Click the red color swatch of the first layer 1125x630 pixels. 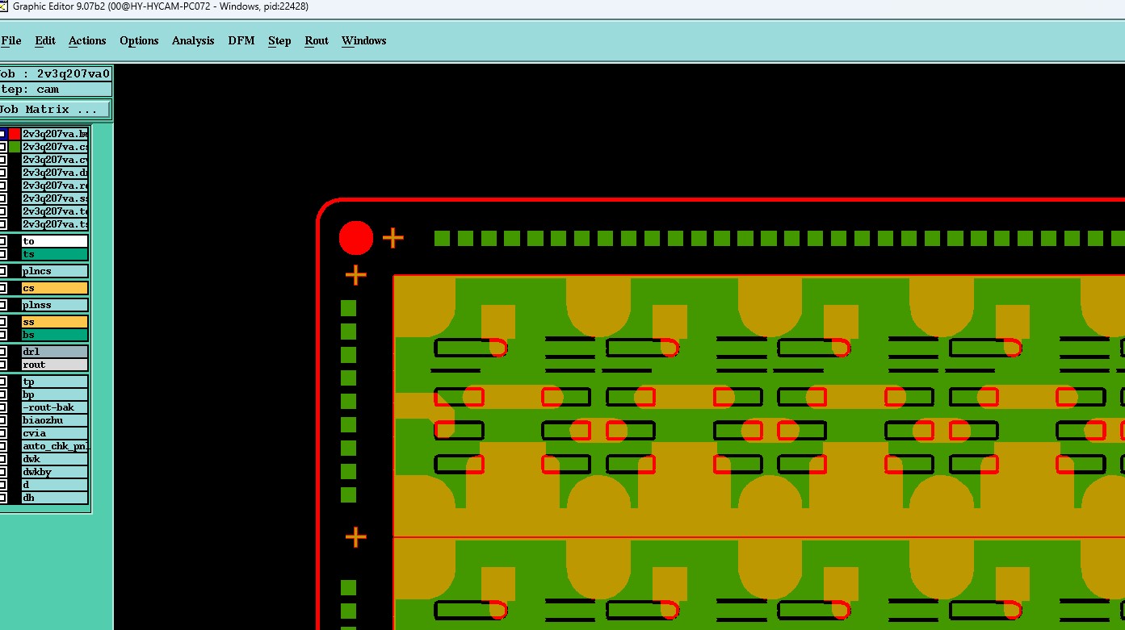coord(15,134)
